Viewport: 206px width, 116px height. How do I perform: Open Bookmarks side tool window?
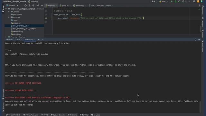pyautogui.click(x=3, y=94)
